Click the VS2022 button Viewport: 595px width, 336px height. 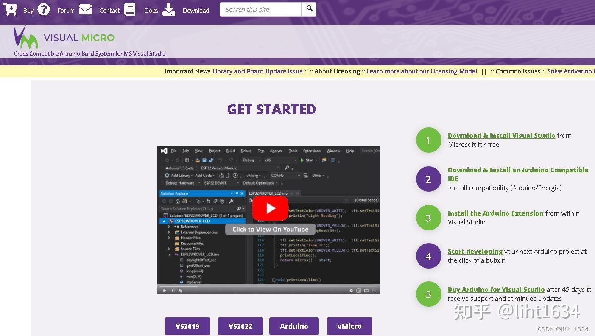tap(240, 326)
